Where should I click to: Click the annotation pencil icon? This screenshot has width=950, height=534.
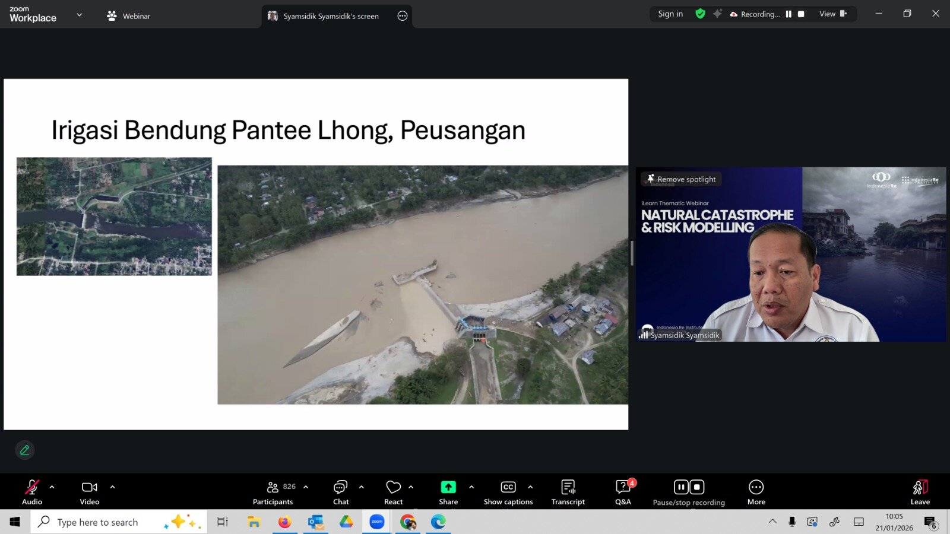coord(25,450)
